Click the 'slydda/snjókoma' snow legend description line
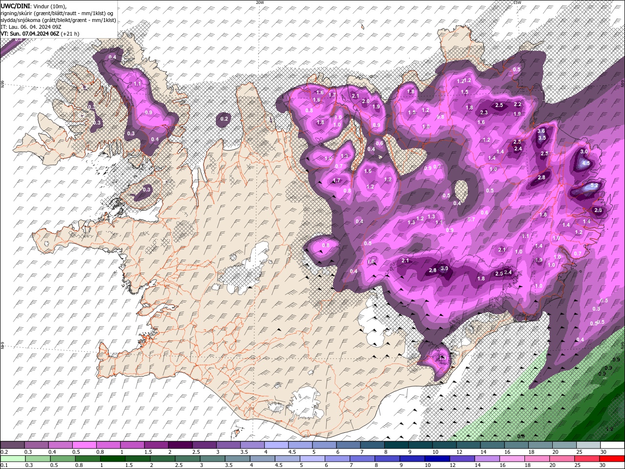 (x=59, y=20)
